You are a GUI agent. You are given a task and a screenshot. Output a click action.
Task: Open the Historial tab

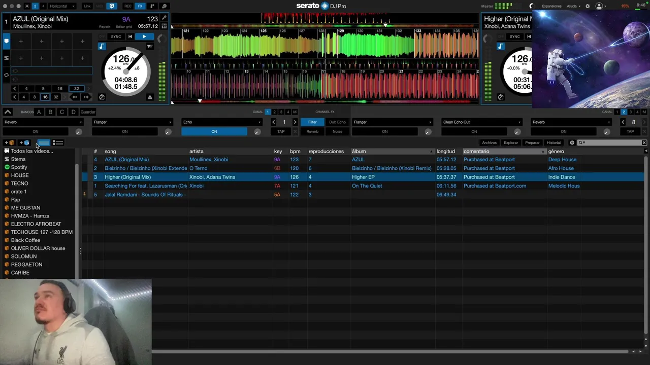554,143
